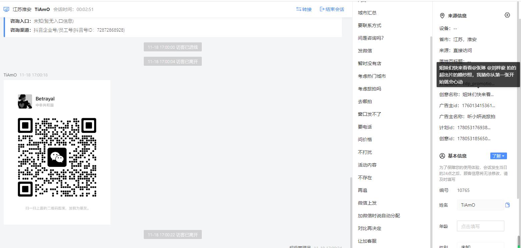
Task: Select quick reply 不打扰
Action: point(365,152)
